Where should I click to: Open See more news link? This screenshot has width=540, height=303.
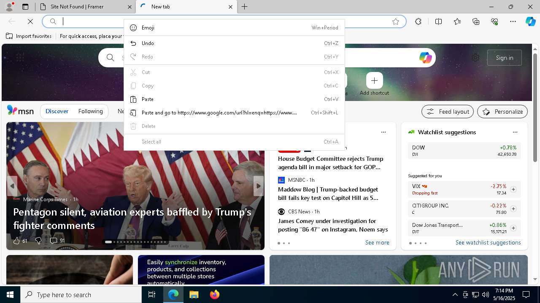377,242
